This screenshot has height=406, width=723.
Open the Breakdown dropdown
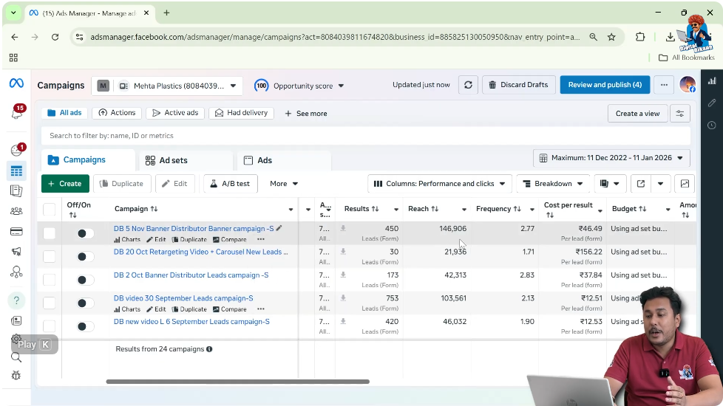[x=553, y=184]
